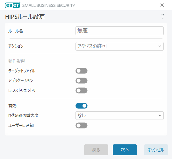Screen dimensions: 172x159
Task: Click the 動作影響 section label
Action: 17,61
